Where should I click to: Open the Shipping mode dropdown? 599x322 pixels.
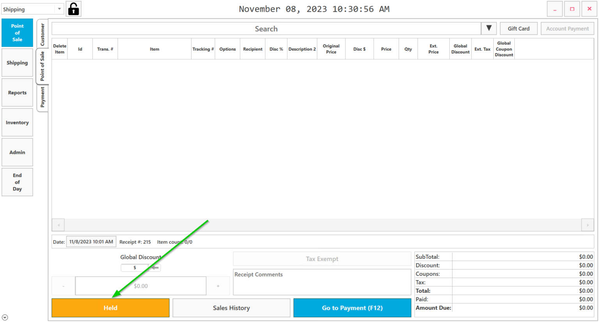pos(32,8)
